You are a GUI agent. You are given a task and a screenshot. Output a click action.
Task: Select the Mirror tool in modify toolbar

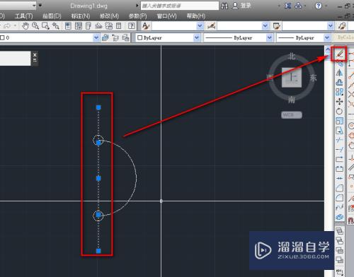[339, 73]
